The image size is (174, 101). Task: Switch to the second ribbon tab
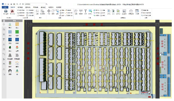13,7
